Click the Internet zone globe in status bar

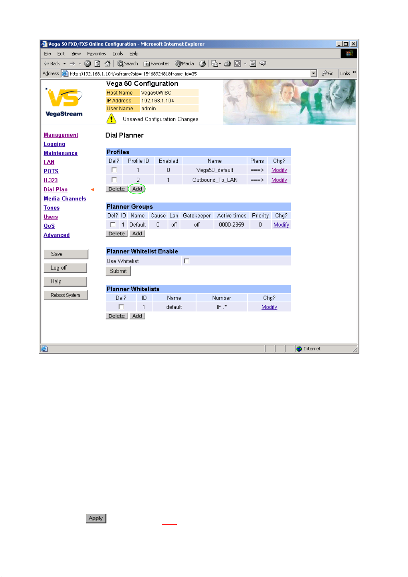(x=299, y=349)
